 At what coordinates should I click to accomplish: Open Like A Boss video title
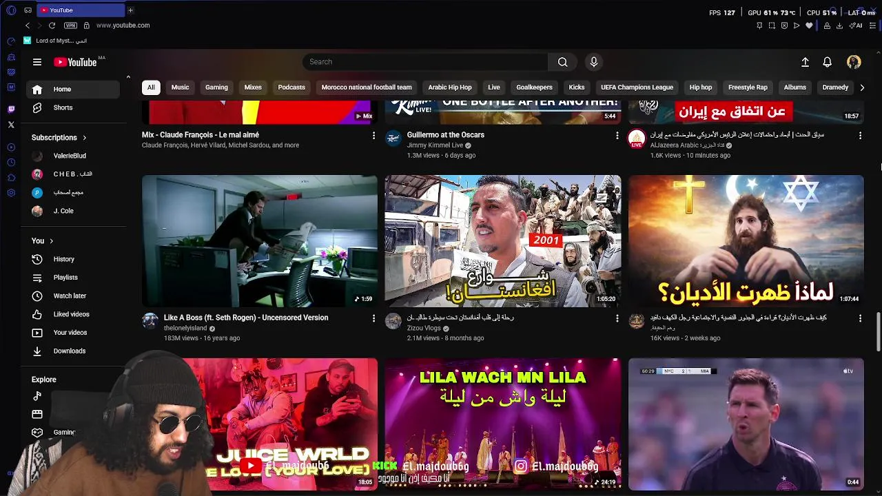click(246, 318)
